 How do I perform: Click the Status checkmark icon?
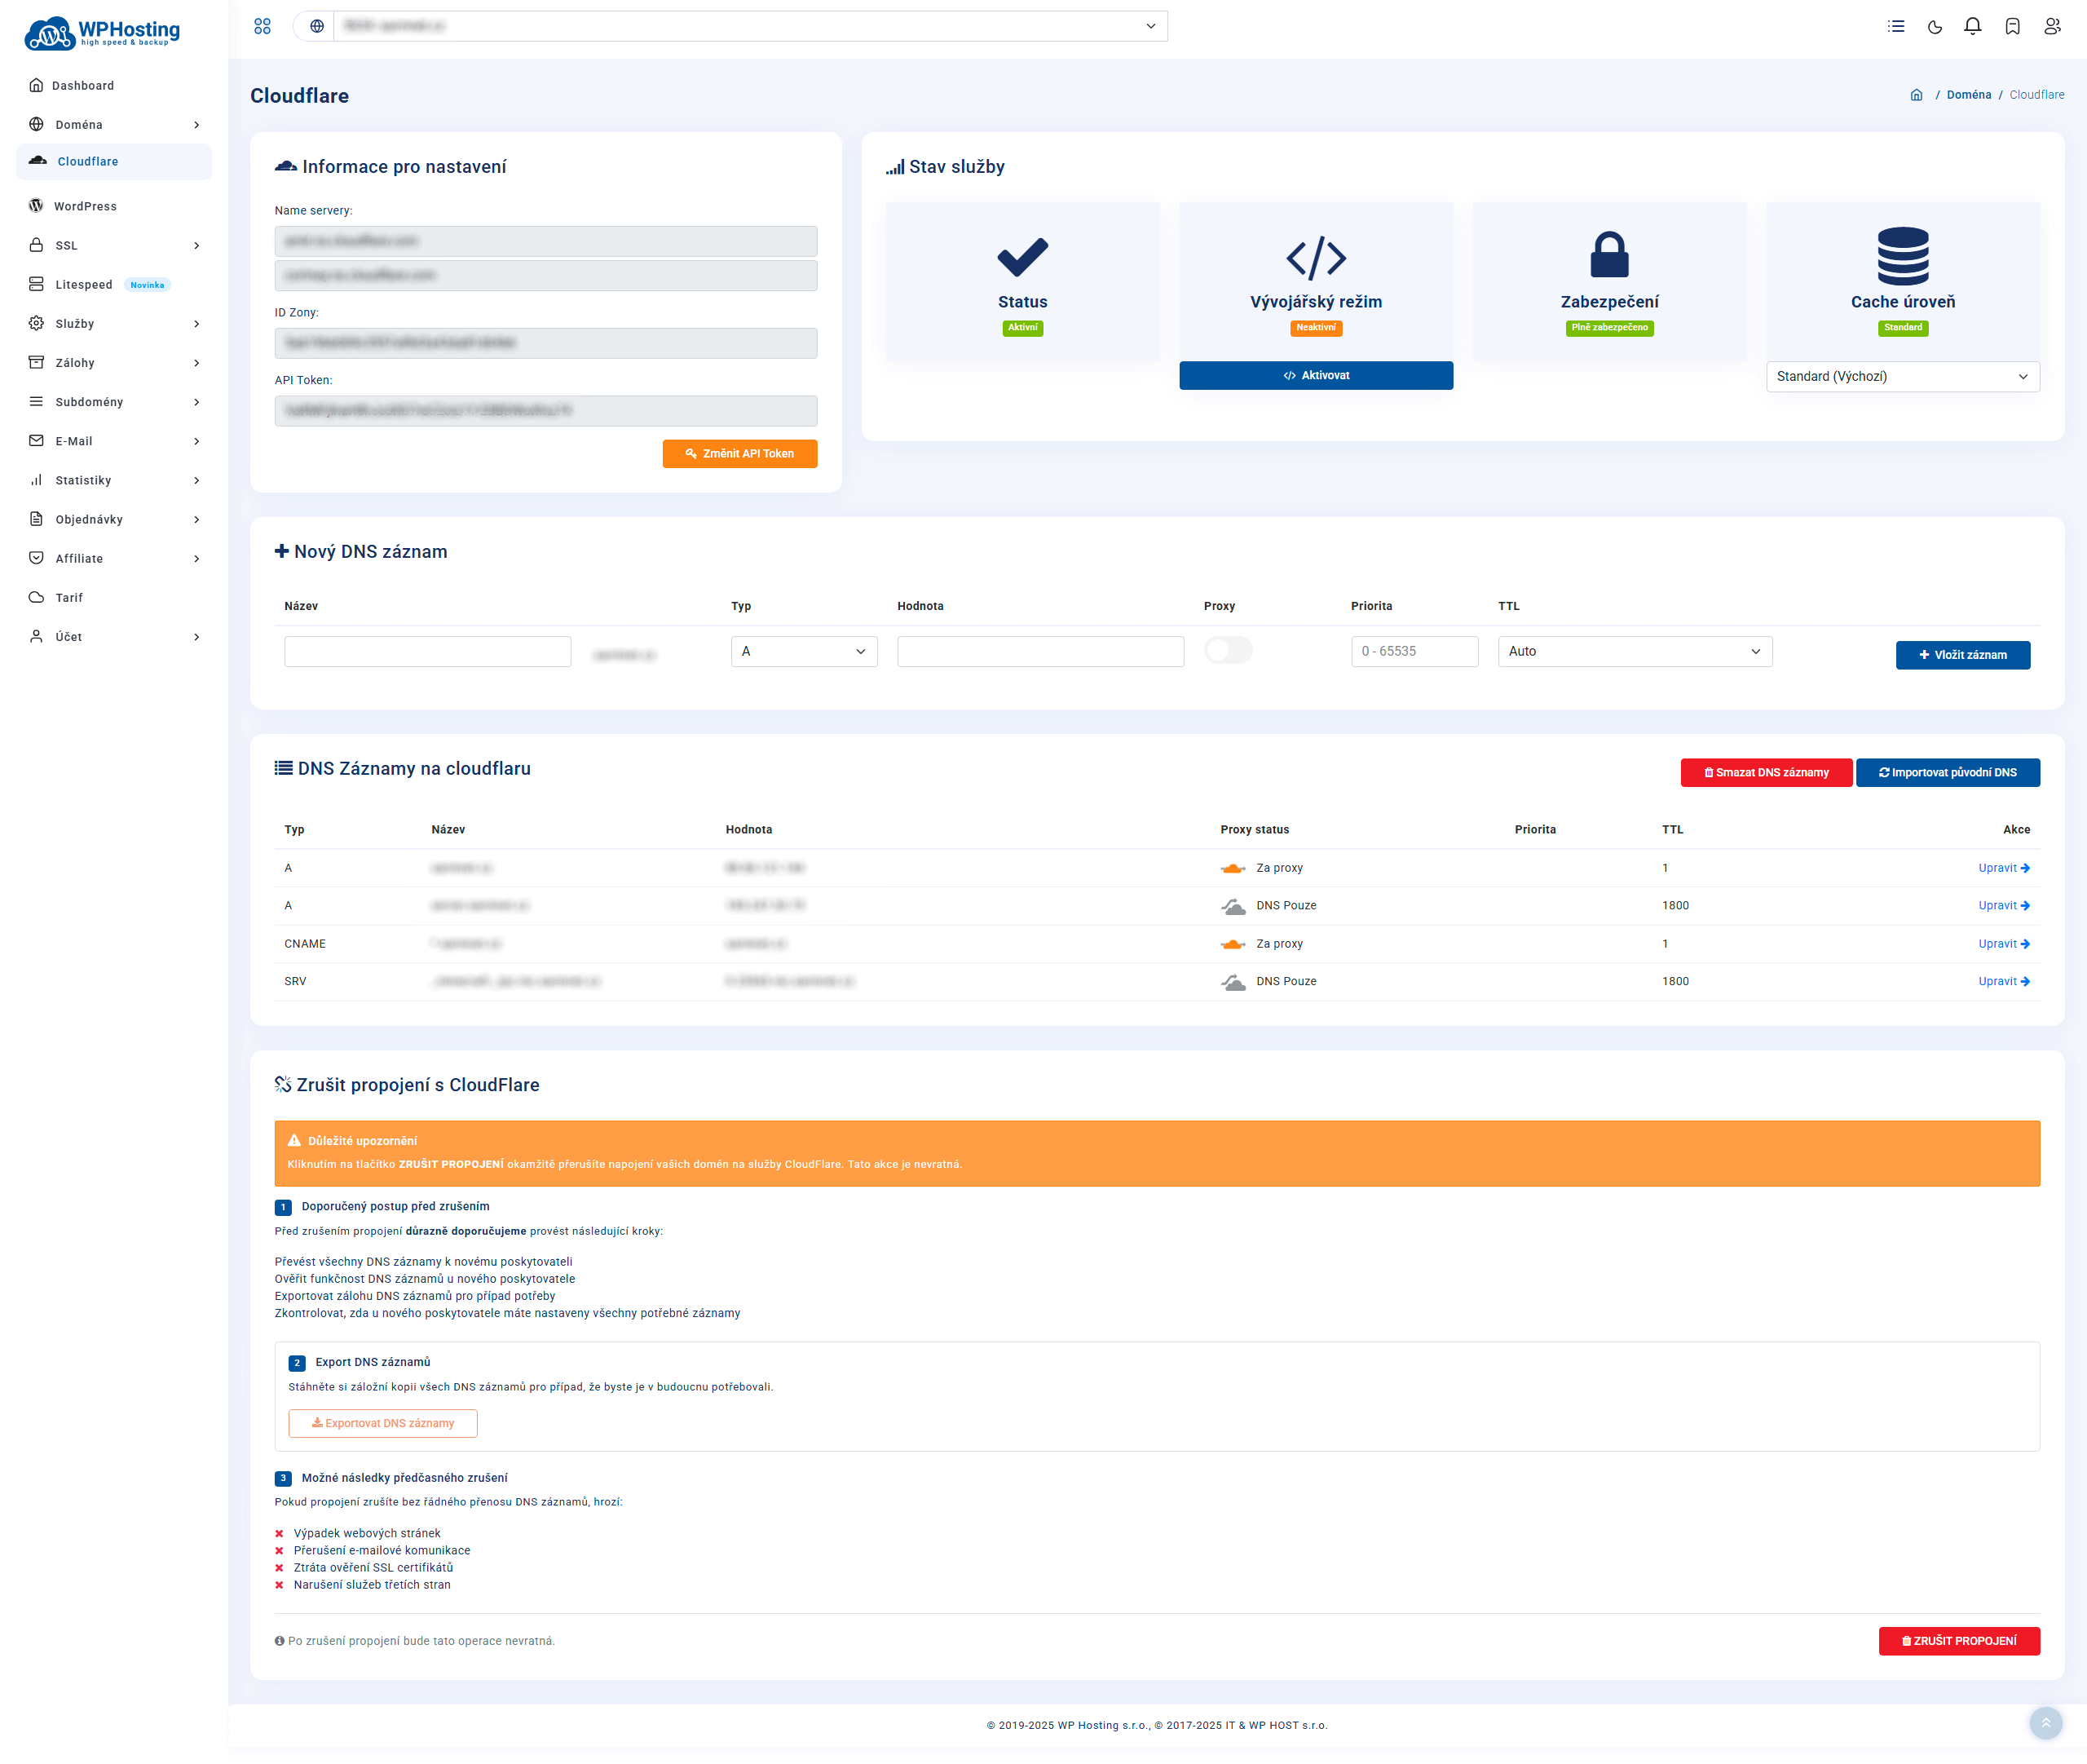tap(1022, 257)
